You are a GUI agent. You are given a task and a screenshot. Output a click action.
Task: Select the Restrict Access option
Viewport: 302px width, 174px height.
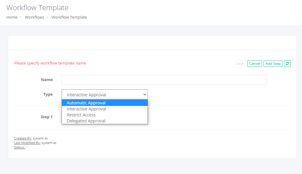81,115
